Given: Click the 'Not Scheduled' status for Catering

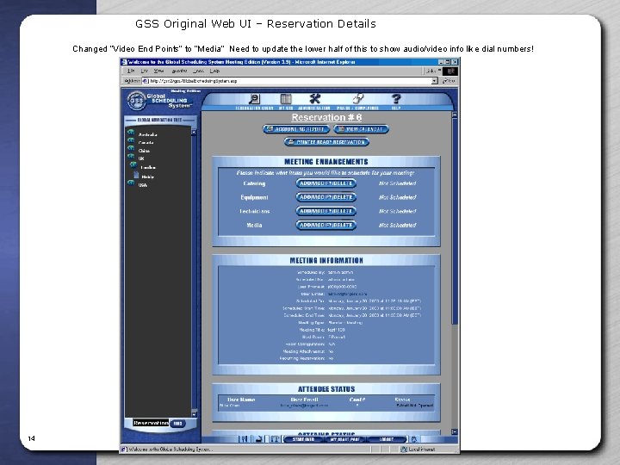Looking at the screenshot, I should pos(397,183).
